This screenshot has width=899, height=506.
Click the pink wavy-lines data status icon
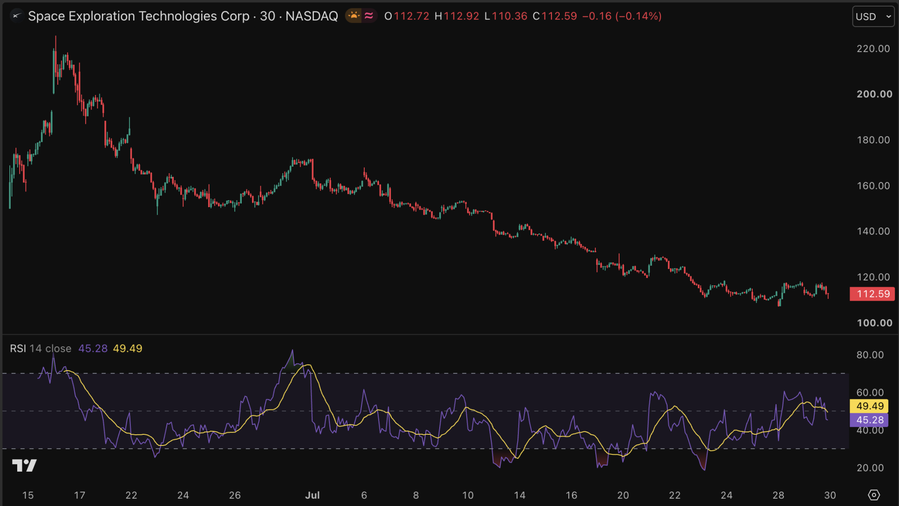[x=369, y=16]
